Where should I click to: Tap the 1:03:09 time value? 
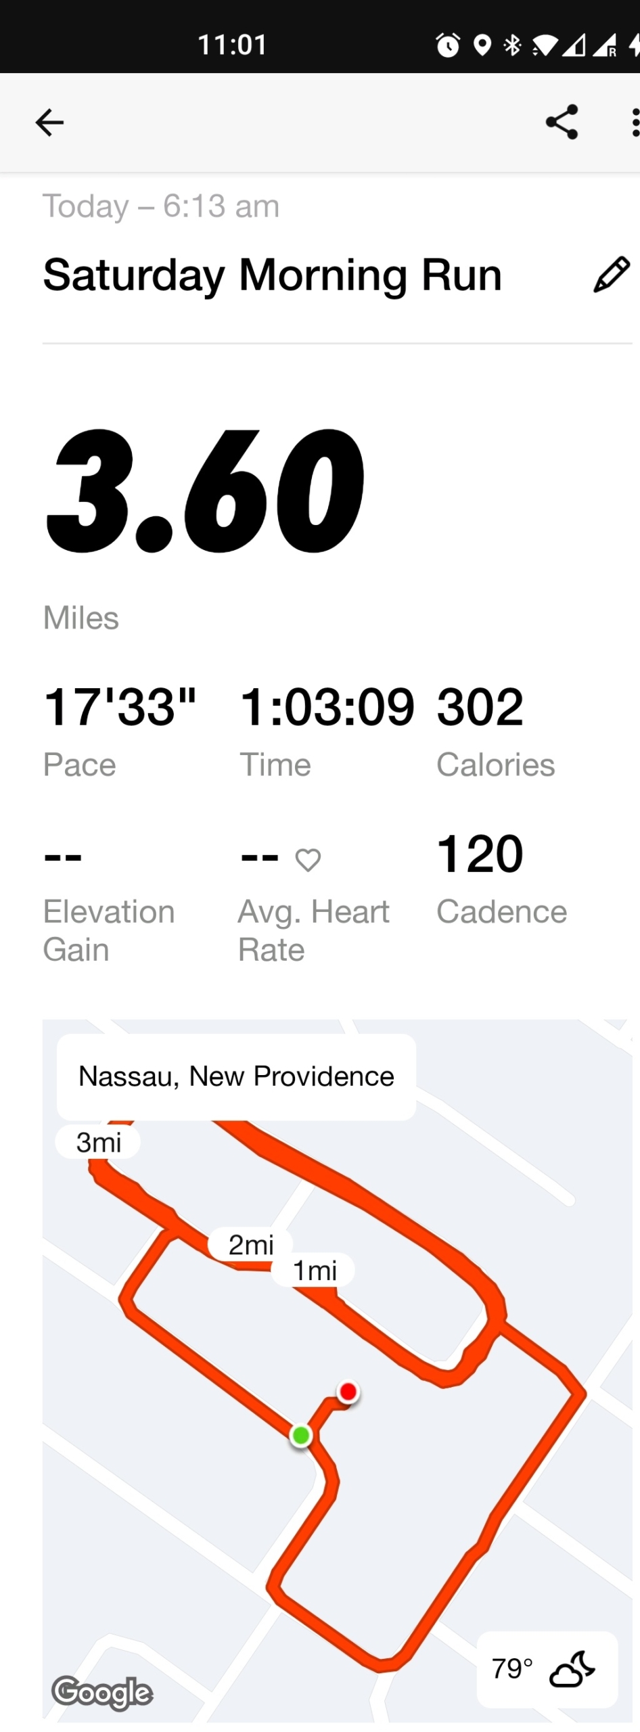click(327, 707)
